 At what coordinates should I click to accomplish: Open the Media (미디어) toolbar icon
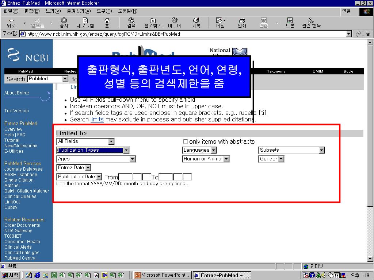pos(174,23)
